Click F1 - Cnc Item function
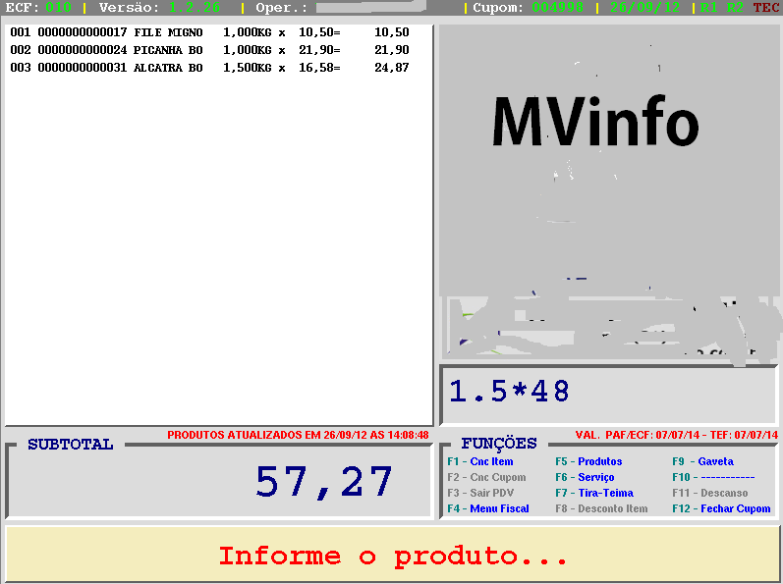 (479, 461)
